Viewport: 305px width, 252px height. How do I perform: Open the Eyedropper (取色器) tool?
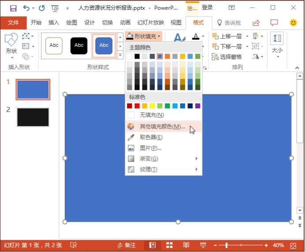[x=151, y=137]
